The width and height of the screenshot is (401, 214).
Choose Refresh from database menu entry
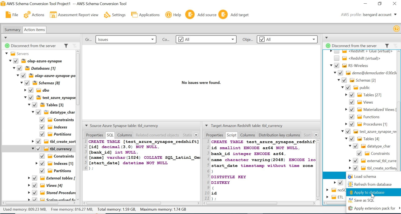click(372, 184)
